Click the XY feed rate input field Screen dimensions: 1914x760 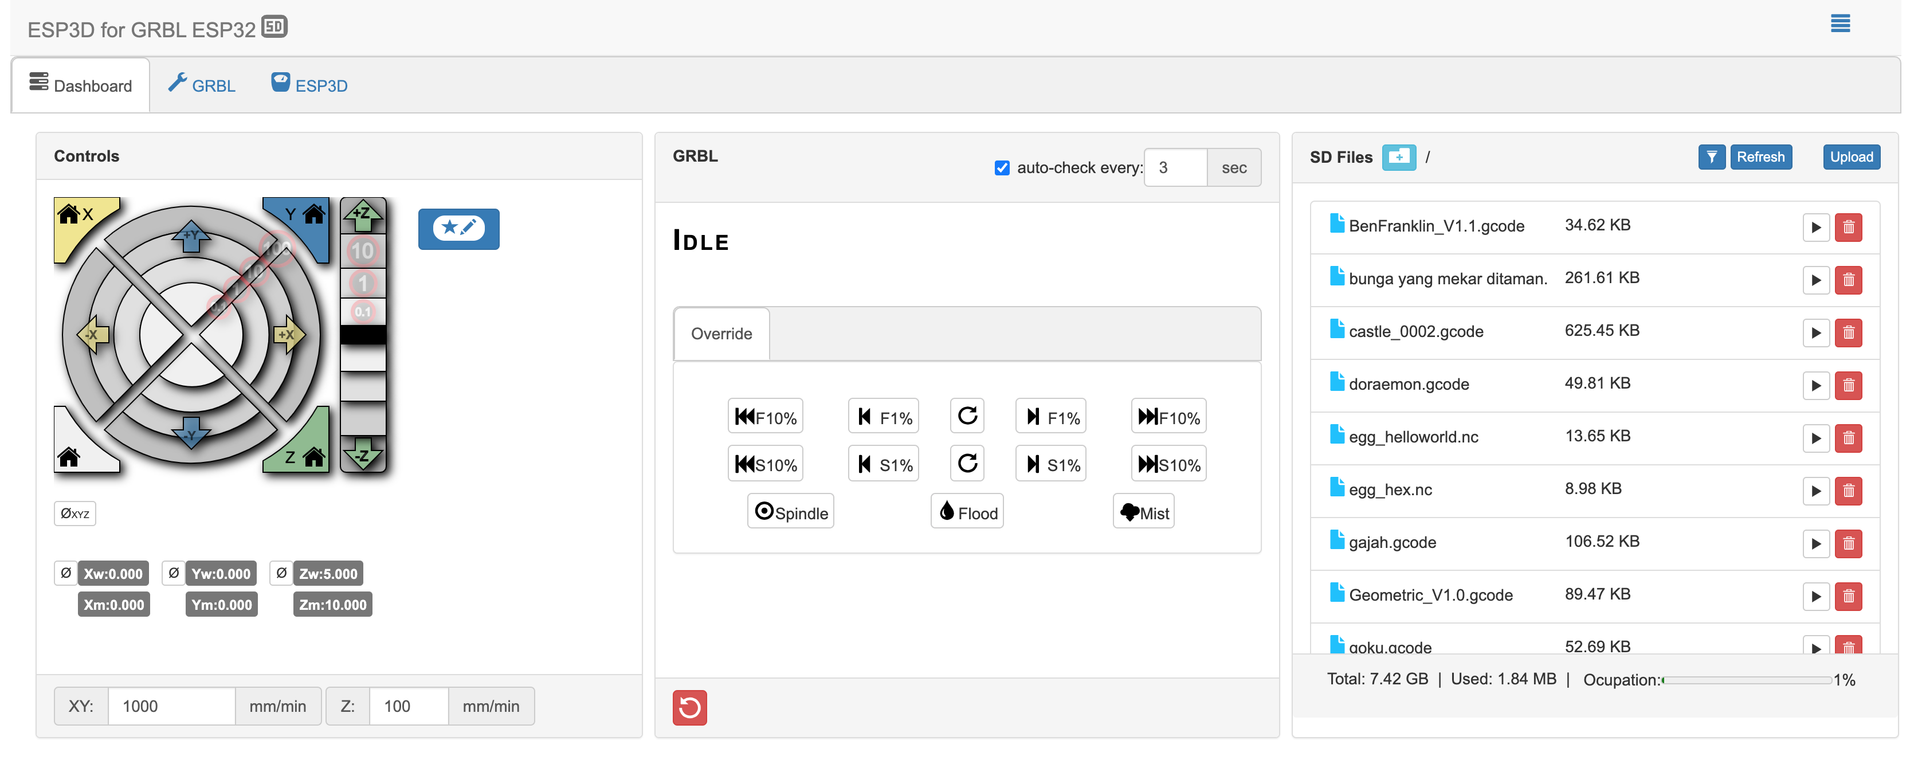click(x=171, y=706)
